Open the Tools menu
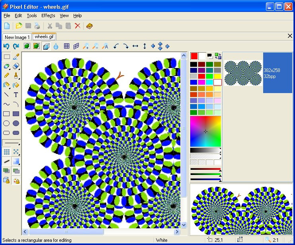This screenshot has height=245, width=295. coord(31,16)
